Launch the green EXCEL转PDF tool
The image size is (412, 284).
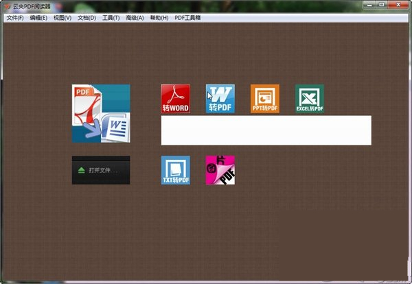(x=309, y=99)
